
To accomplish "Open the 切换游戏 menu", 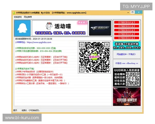I will (x=18, y=17).
